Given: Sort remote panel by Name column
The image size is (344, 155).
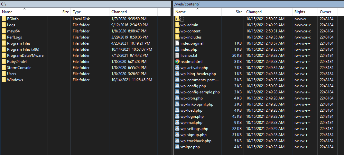Looking at the screenshot, I should [198, 12].
